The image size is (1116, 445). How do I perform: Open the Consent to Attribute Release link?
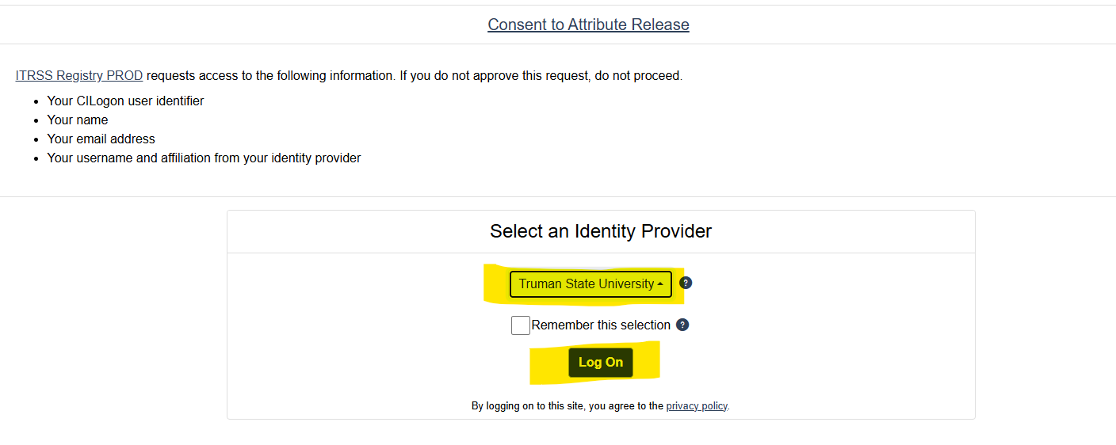point(588,25)
